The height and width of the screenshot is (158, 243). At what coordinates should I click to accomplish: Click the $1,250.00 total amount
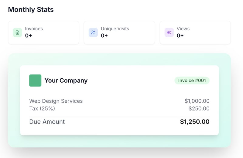coord(195,122)
